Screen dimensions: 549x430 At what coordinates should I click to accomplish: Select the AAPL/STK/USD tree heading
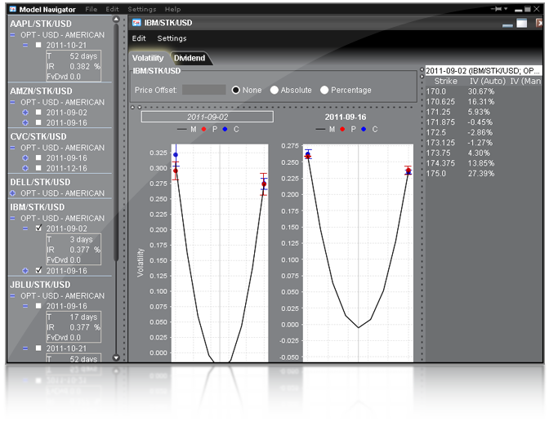coord(41,24)
